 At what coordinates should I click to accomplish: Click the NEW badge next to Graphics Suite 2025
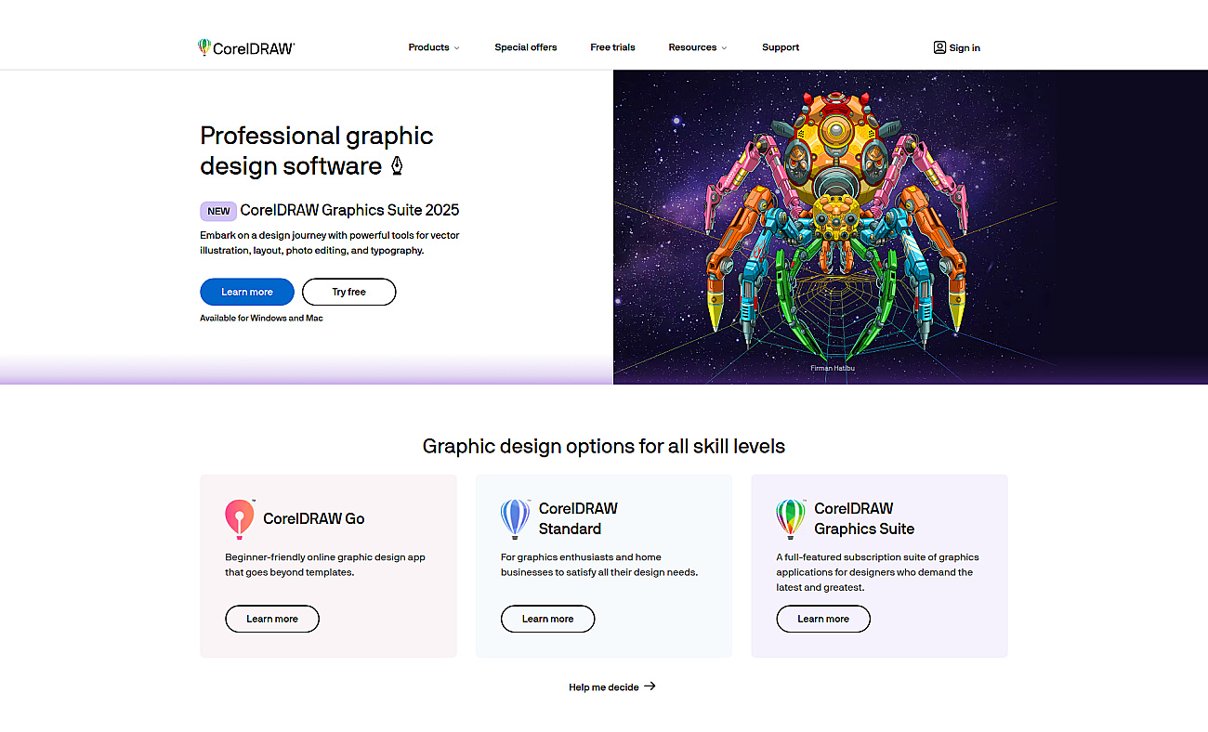click(x=218, y=211)
